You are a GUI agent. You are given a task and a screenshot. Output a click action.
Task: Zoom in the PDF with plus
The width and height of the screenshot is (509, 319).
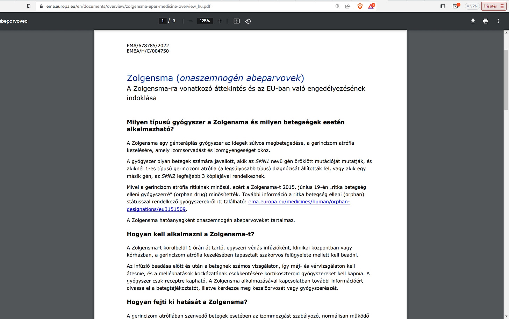click(x=220, y=21)
